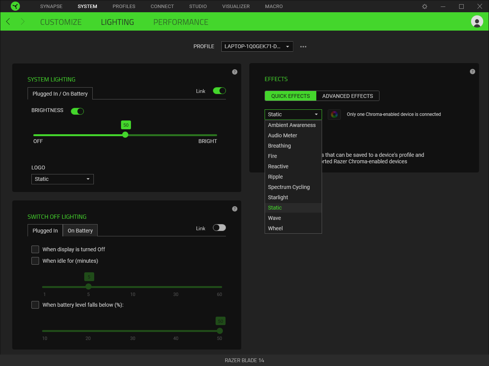Viewport: 489px width, 366px height.
Task: Choose Reactive effect
Action: click(x=293, y=166)
